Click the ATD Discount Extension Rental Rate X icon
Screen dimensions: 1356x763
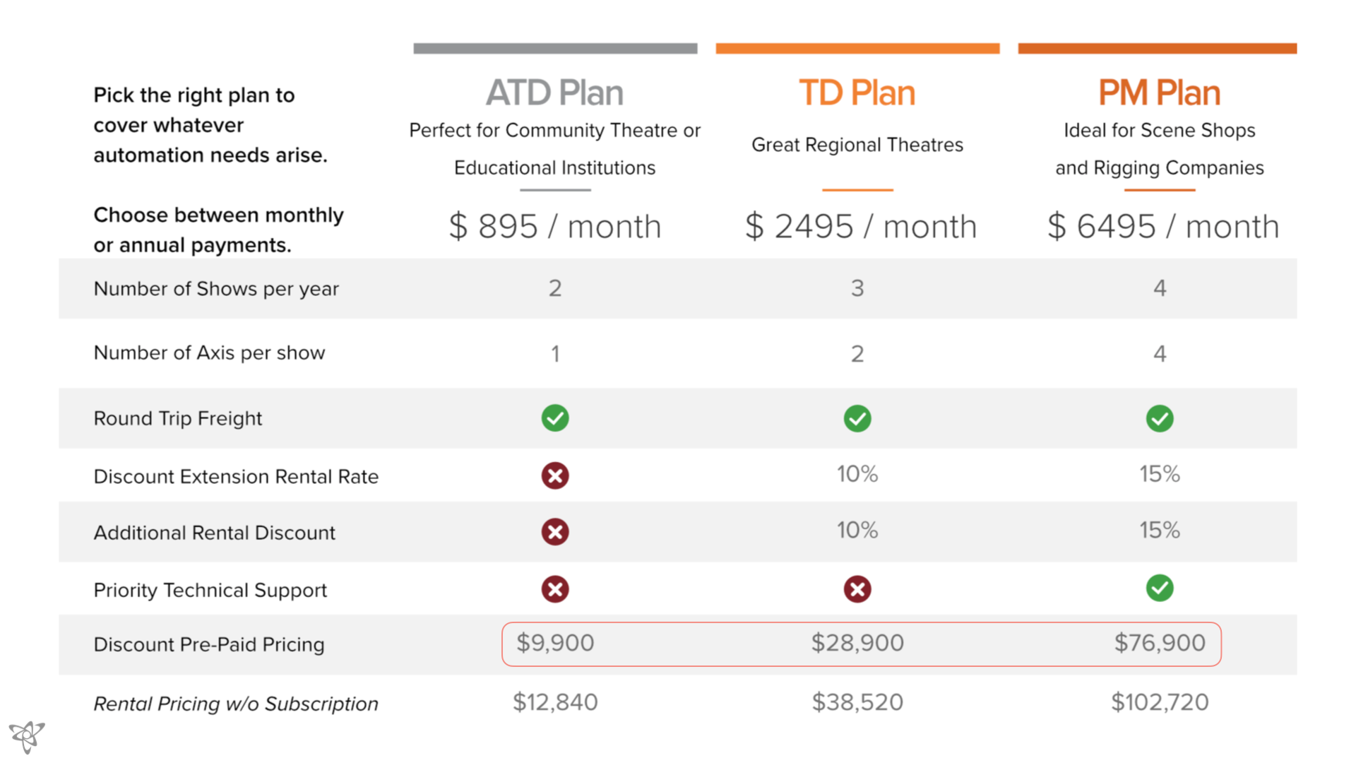click(555, 475)
